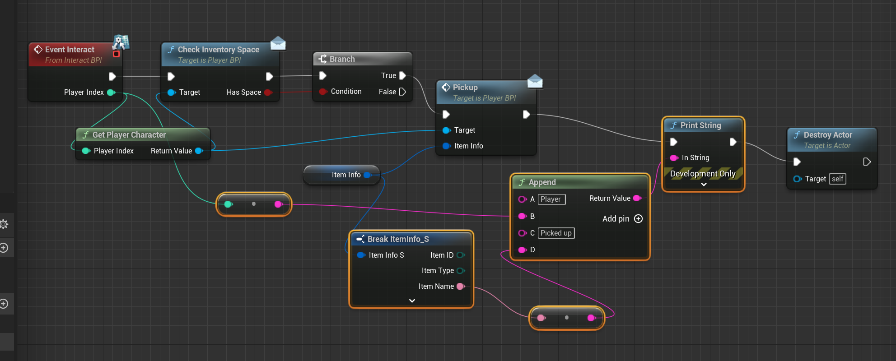Expand the Print String advanced options chevron
The image size is (896, 361).
(703, 184)
